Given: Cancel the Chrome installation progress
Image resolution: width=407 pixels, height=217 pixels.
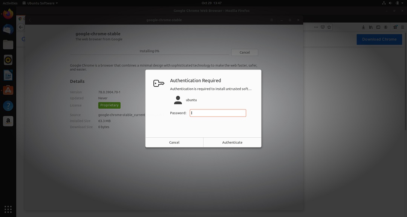Looking at the screenshot, I should [245, 52].
